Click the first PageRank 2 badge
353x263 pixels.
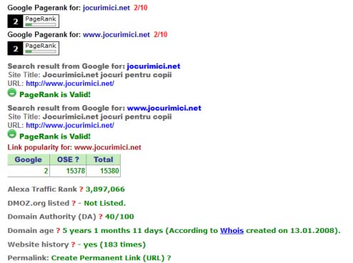pos(33,21)
